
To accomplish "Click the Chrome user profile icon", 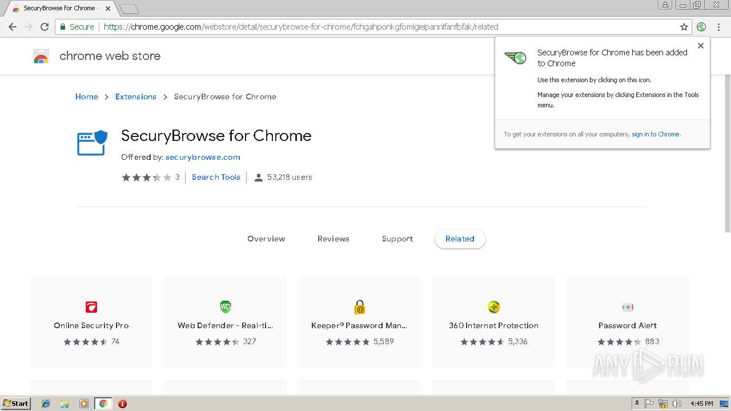I will pos(665,5).
